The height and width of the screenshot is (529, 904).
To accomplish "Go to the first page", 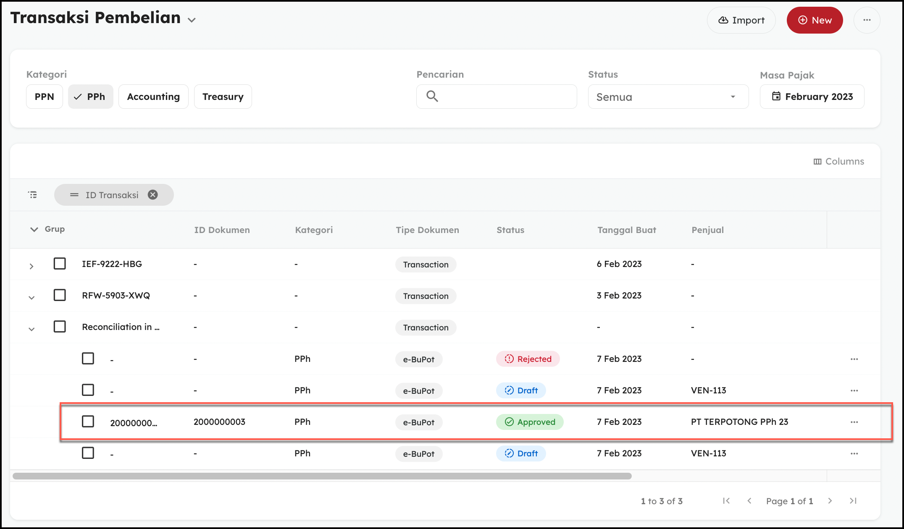I will coord(726,501).
